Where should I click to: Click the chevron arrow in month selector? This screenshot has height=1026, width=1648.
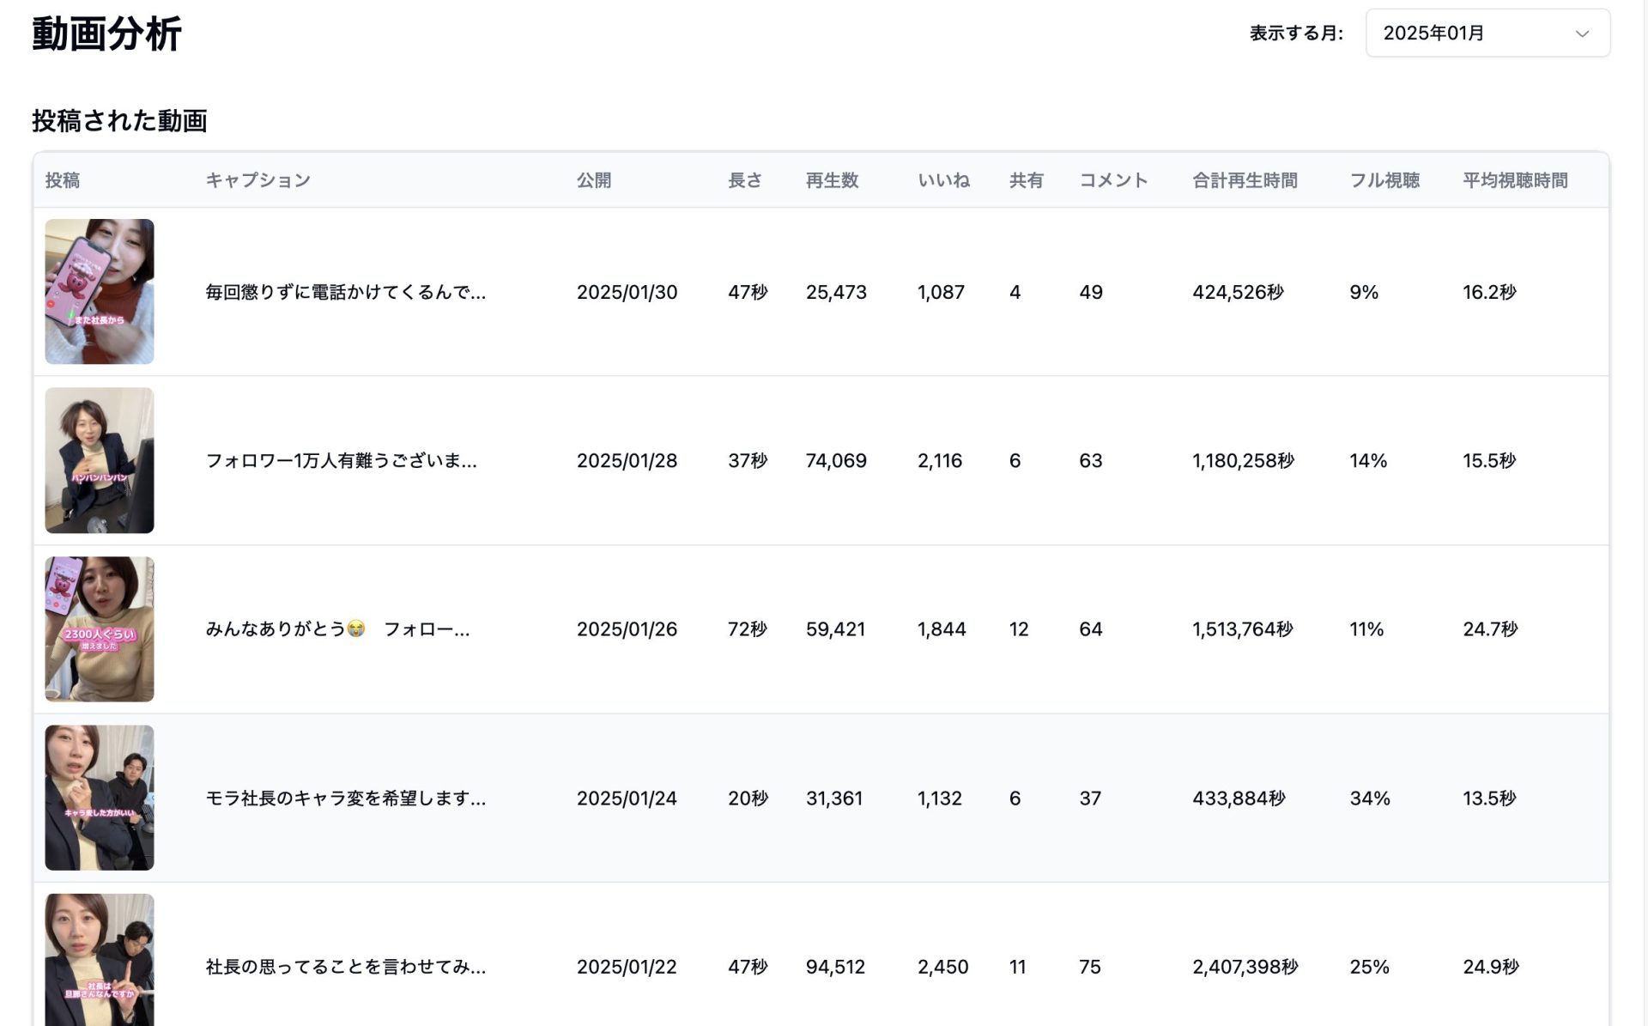coord(1582,33)
